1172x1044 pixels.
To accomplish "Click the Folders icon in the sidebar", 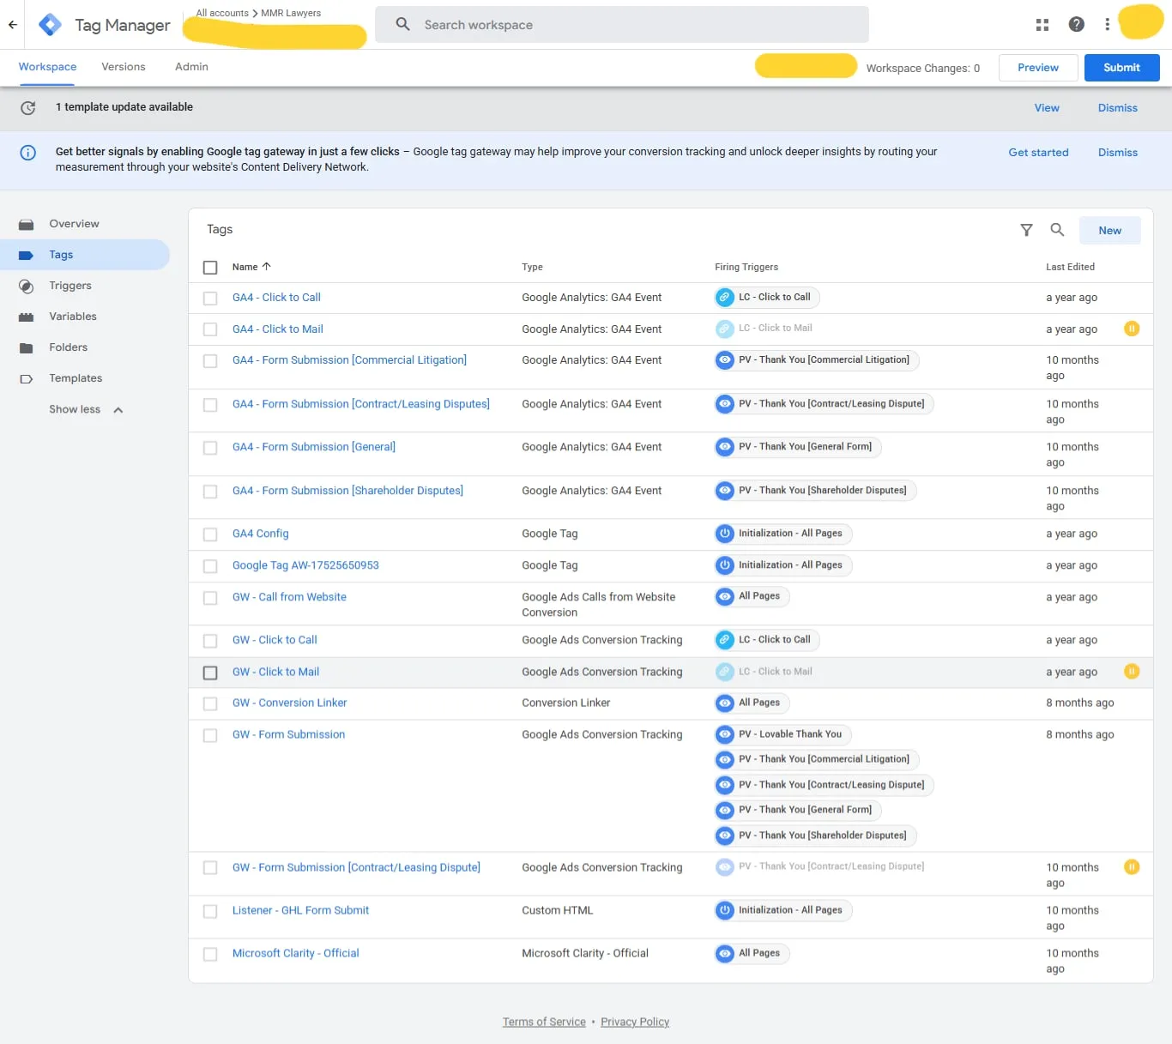I will 27,348.
